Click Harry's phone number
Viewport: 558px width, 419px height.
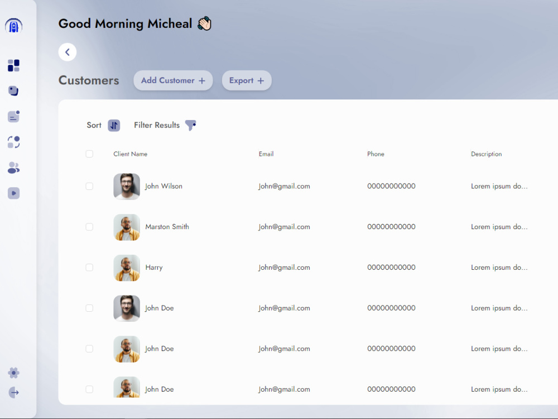coord(392,267)
